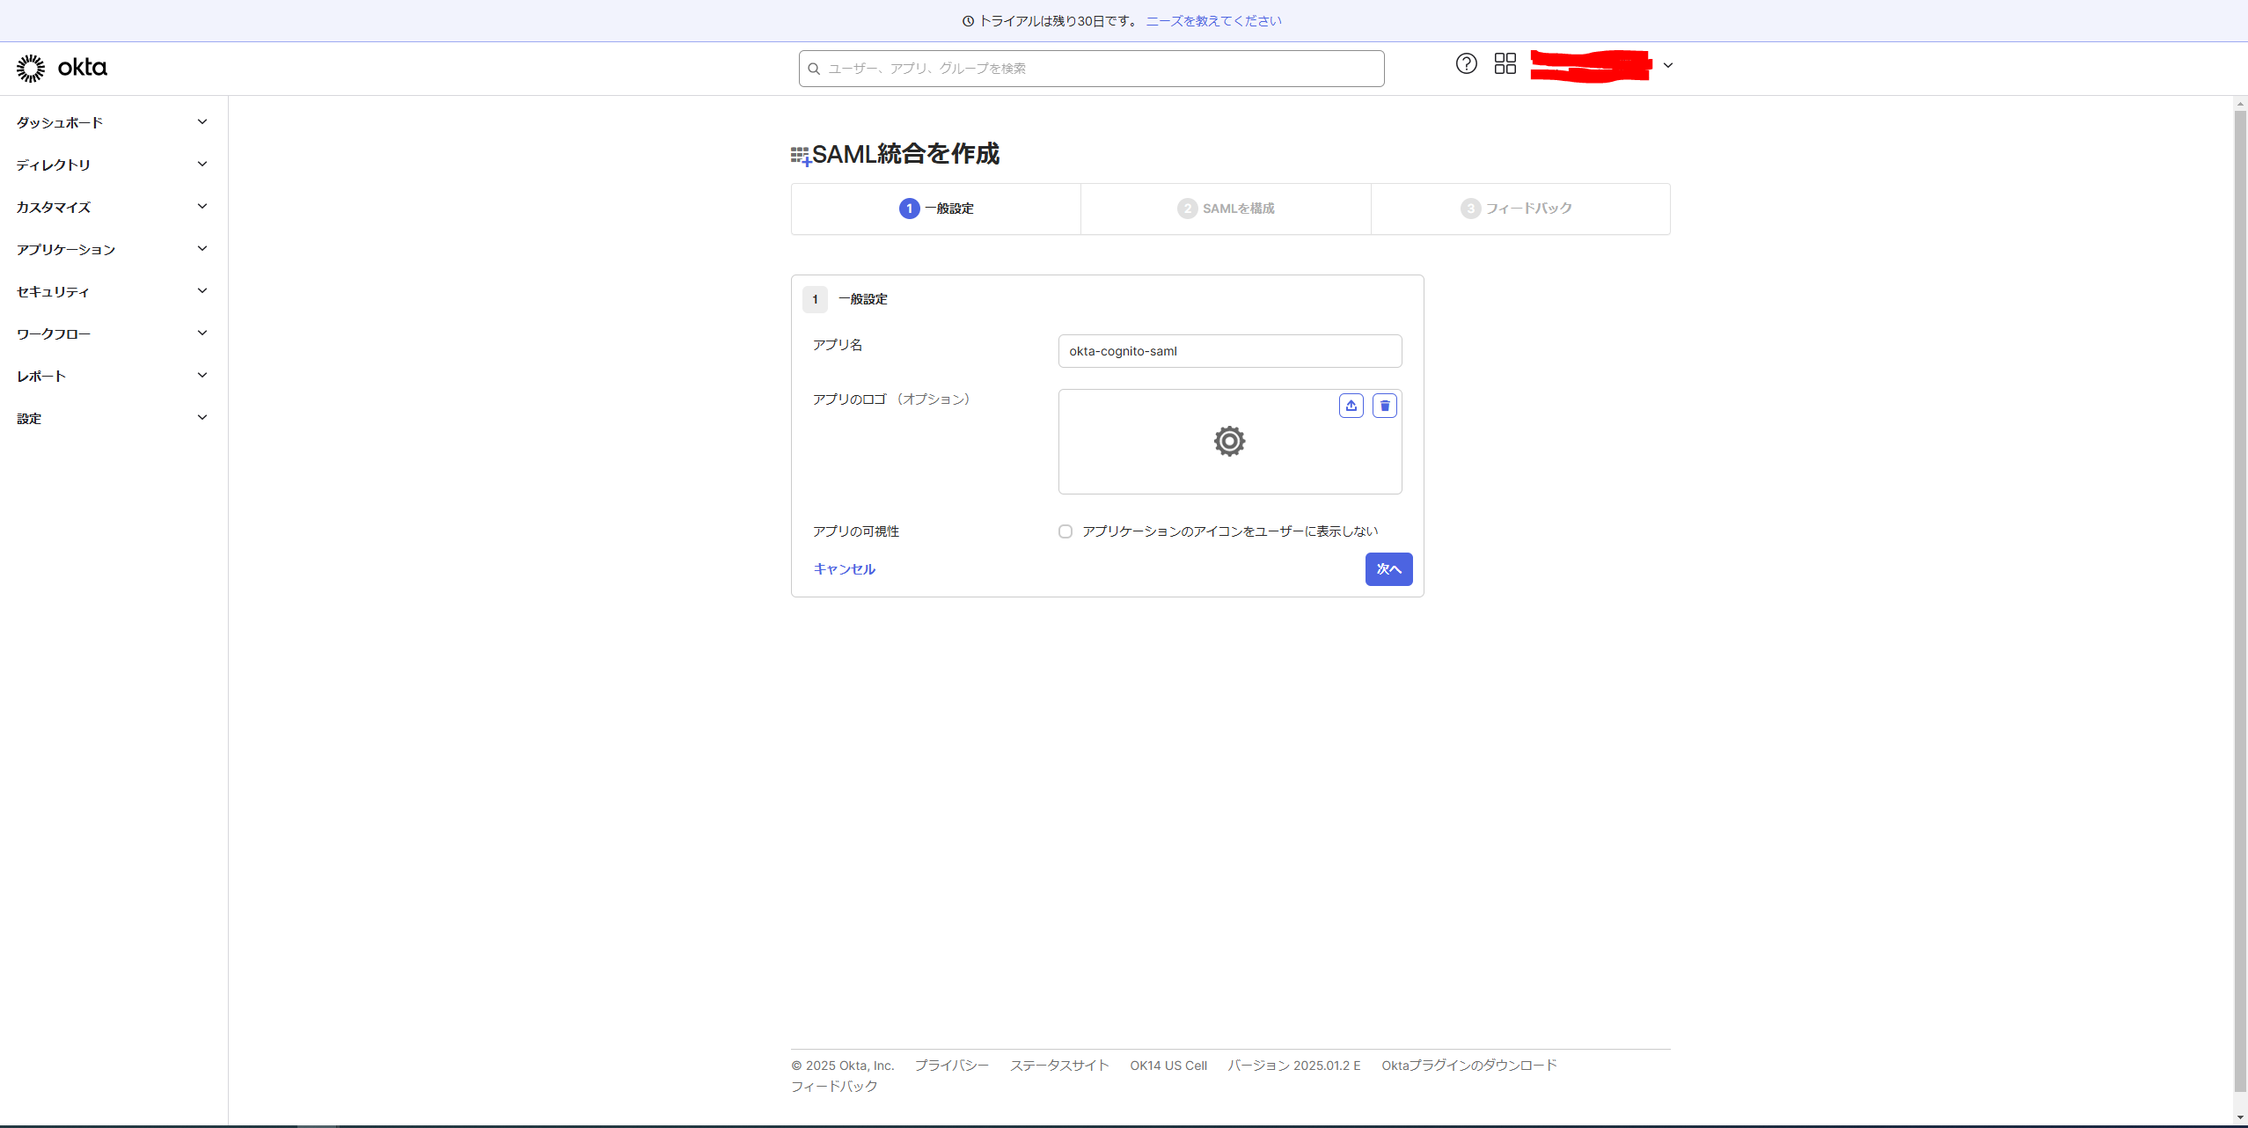Click the SAML integration grid-plus icon
2248x1128 pixels.
[800, 157]
